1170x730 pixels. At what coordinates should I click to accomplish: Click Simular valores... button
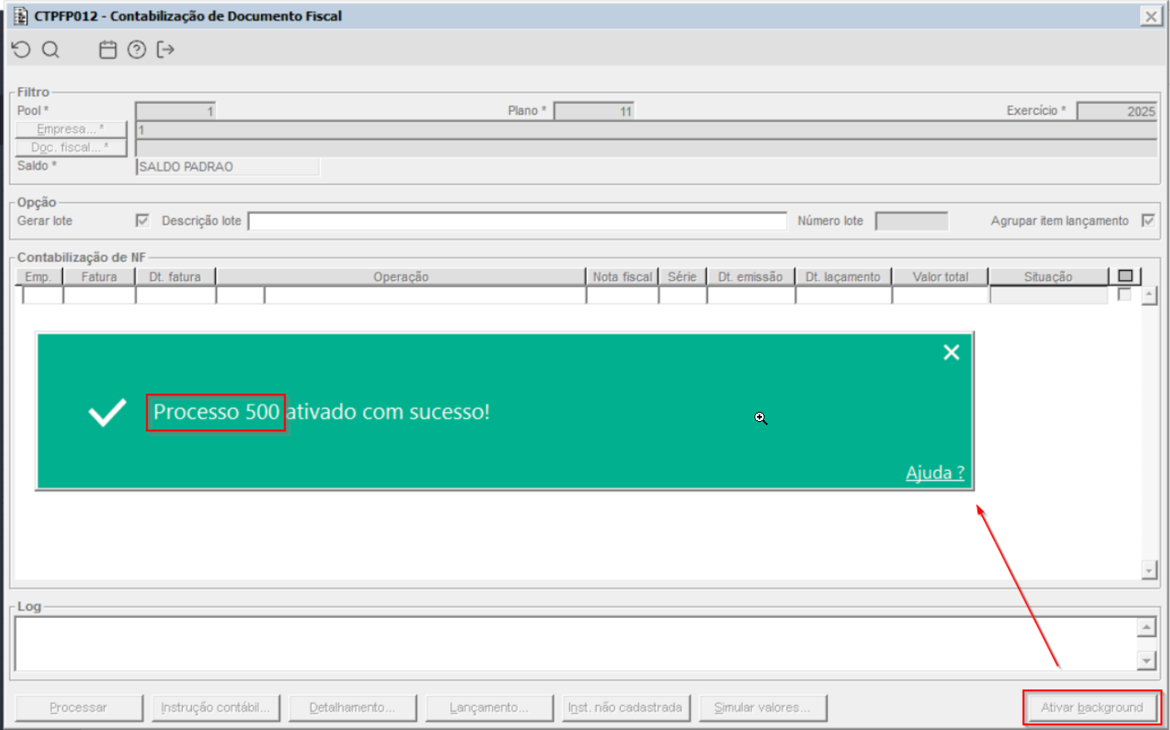coord(763,708)
